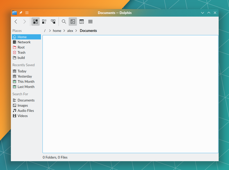
Task: Click the Trash bin icon
Action: [15, 52]
